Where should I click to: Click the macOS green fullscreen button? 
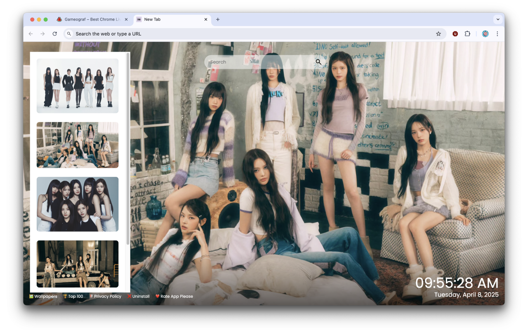[46, 19]
